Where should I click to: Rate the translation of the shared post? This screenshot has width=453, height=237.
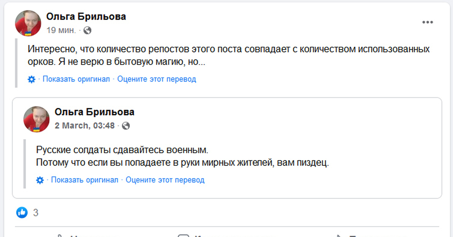(165, 180)
